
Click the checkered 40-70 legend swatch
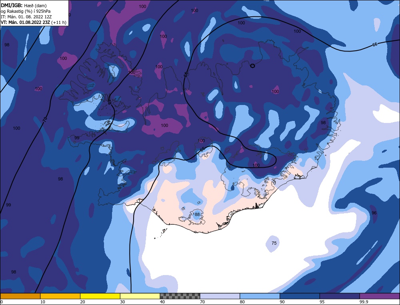point(180,296)
